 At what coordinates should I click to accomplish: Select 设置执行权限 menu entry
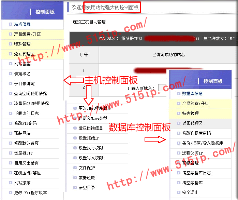click(x=91, y=148)
